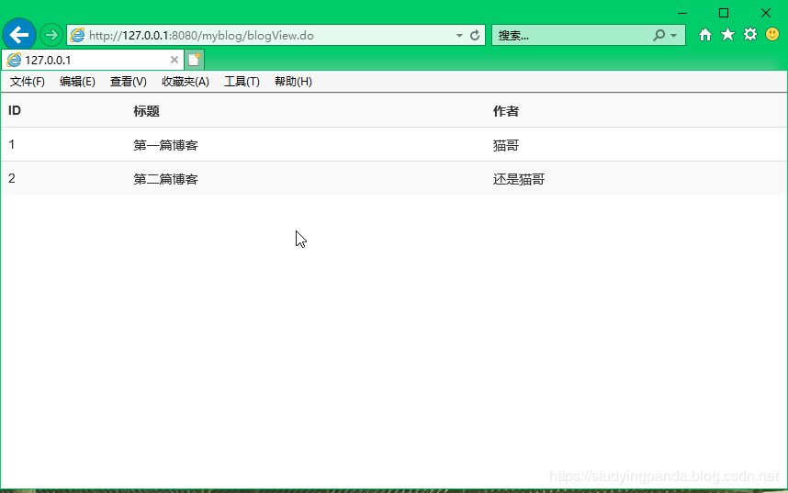
Task: Maximize the browser window
Action: 724,13
